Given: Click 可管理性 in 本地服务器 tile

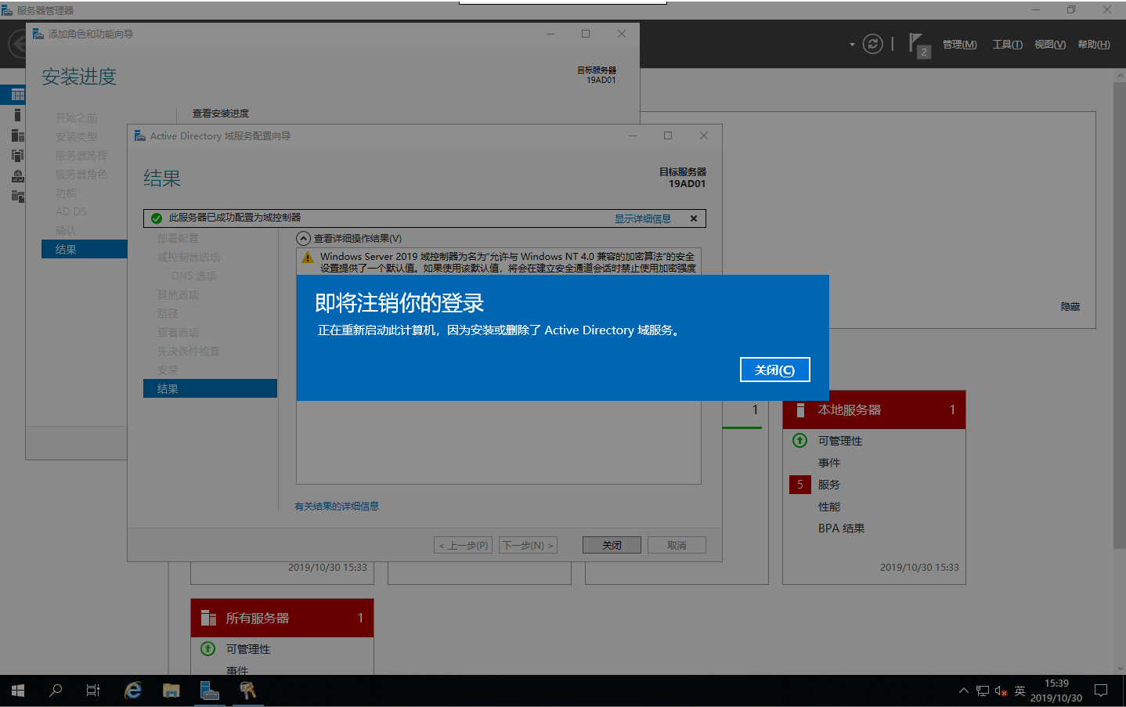Looking at the screenshot, I should [x=839, y=441].
